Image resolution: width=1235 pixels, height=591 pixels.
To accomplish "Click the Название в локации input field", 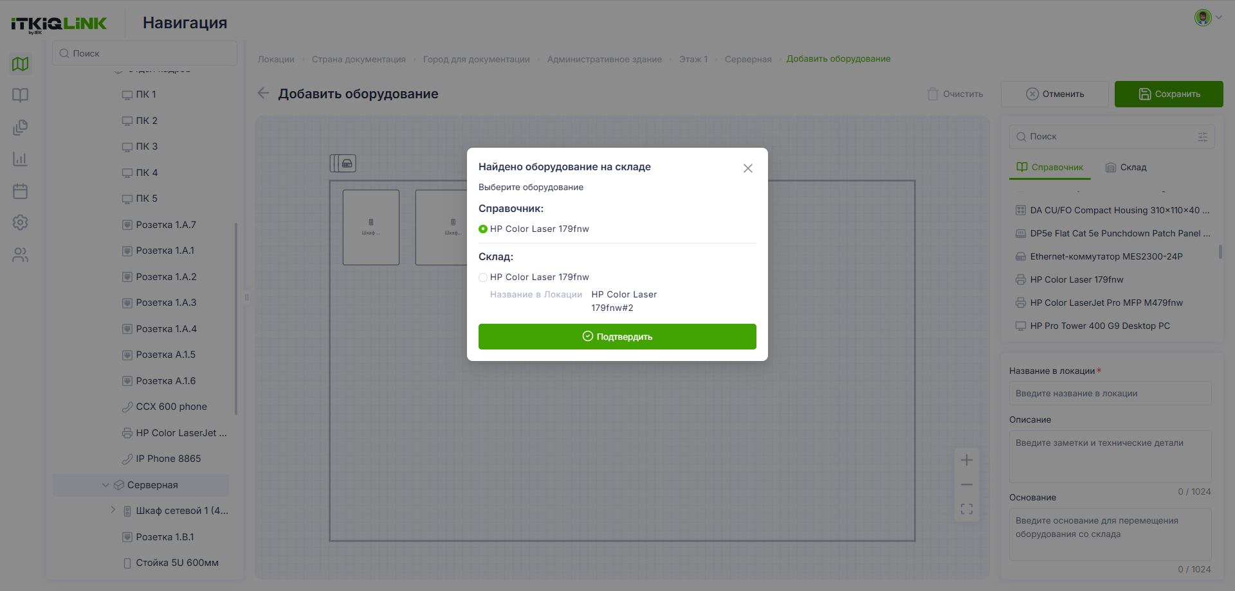I will click(x=1110, y=393).
